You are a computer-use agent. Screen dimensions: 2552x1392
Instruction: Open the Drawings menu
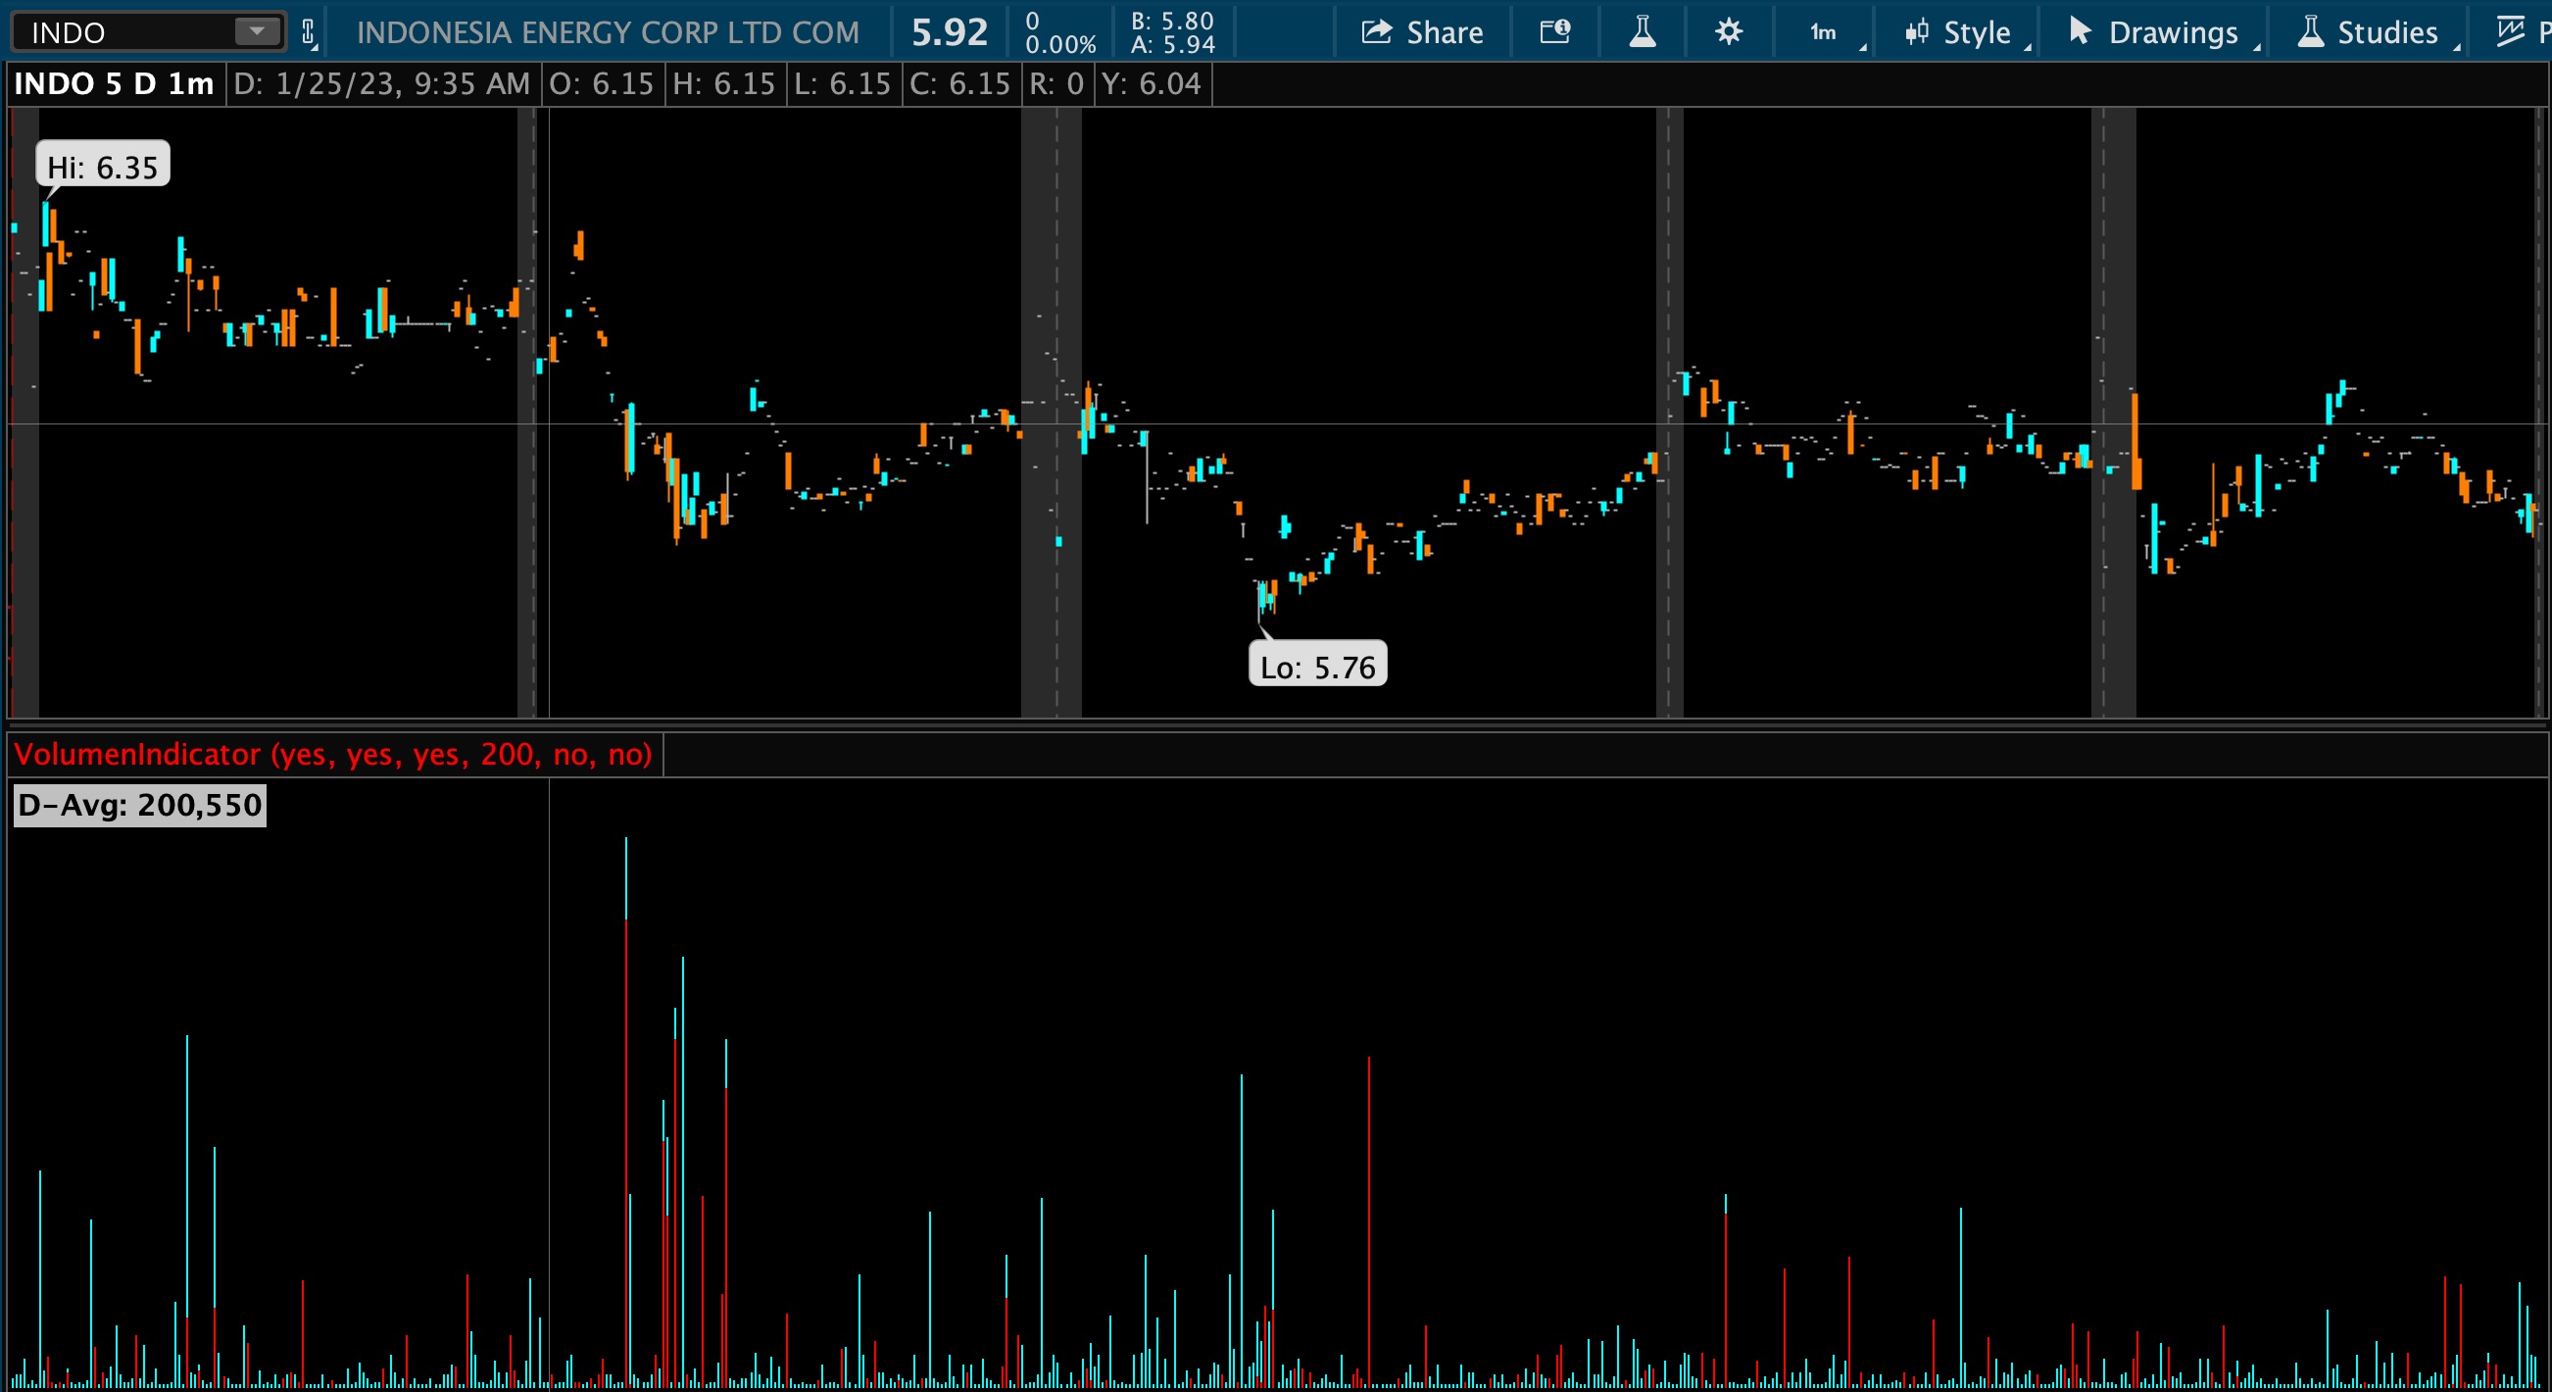click(2154, 32)
